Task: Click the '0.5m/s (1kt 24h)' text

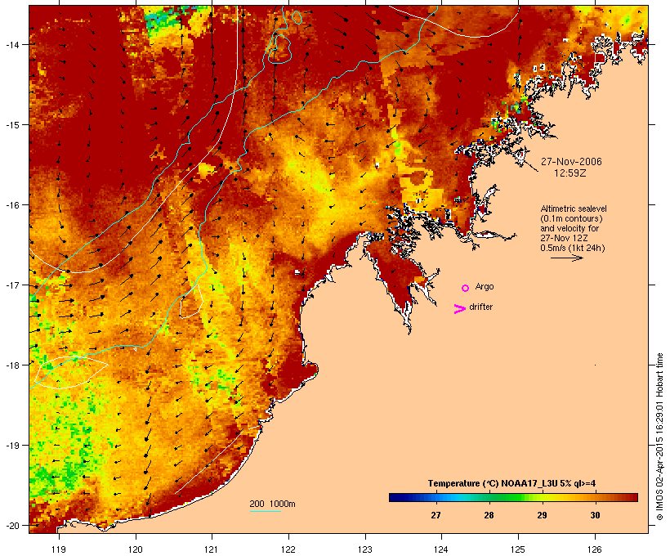Action: (573, 248)
